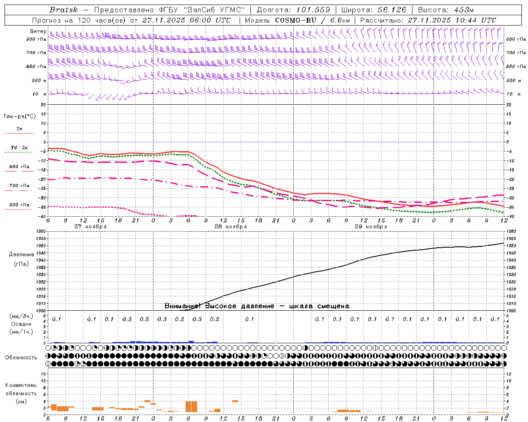Click the 'Тем-ра(°C)' axis title
The width and height of the screenshot is (528, 422).
[x=19, y=117]
